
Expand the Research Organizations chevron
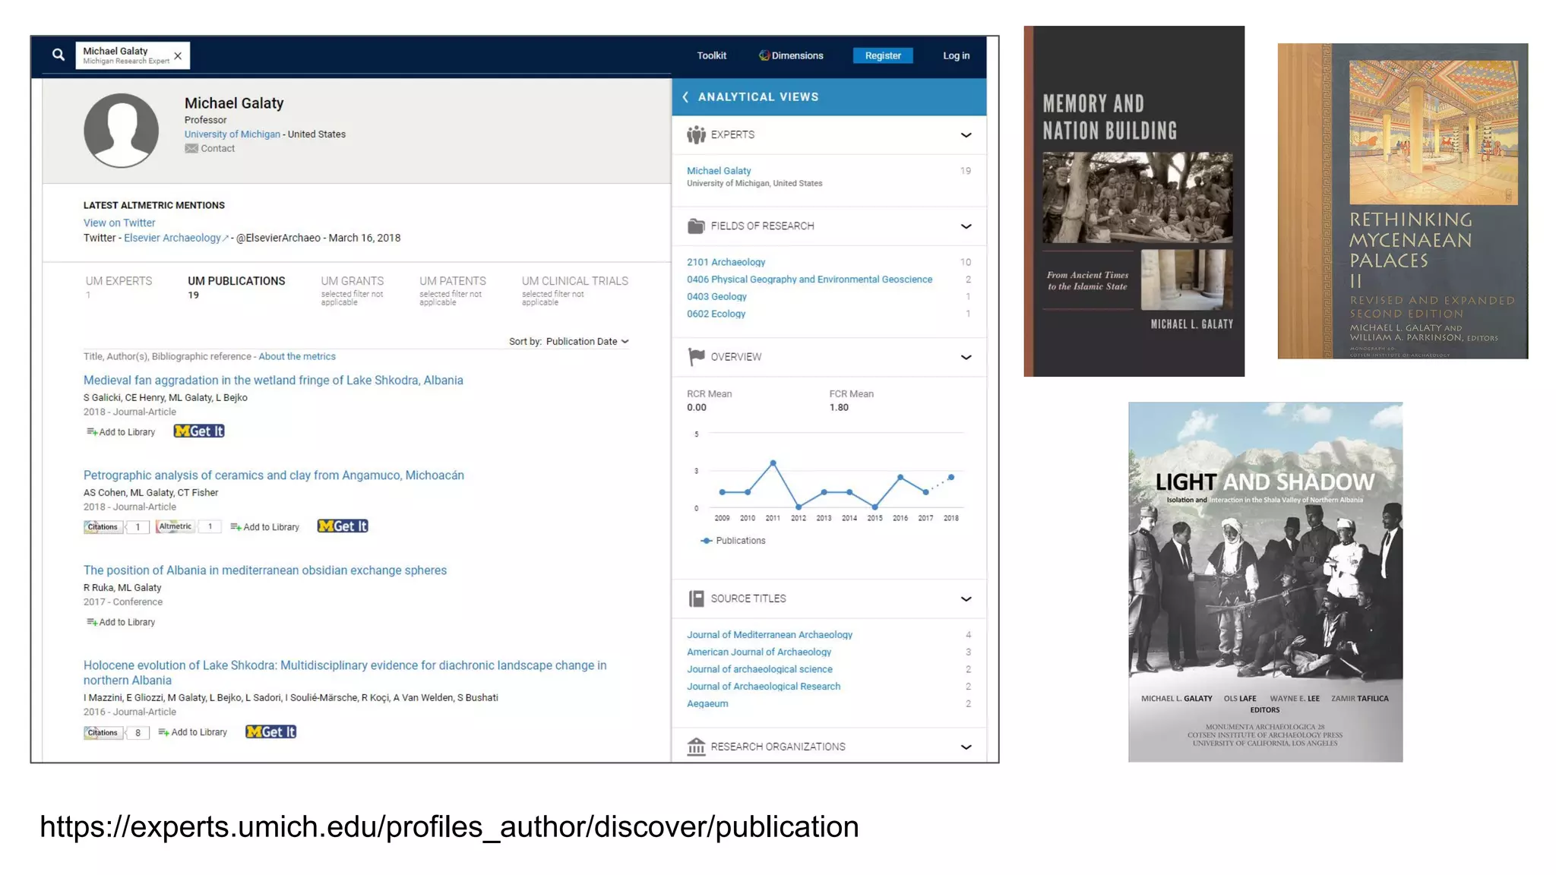pyautogui.click(x=966, y=747)
